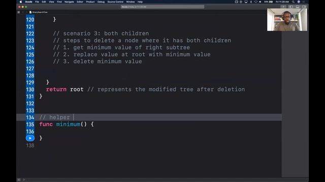The image size is (325, 182).
Task: Click the '// helper' comment on line 134
Action: click(54, 117)
